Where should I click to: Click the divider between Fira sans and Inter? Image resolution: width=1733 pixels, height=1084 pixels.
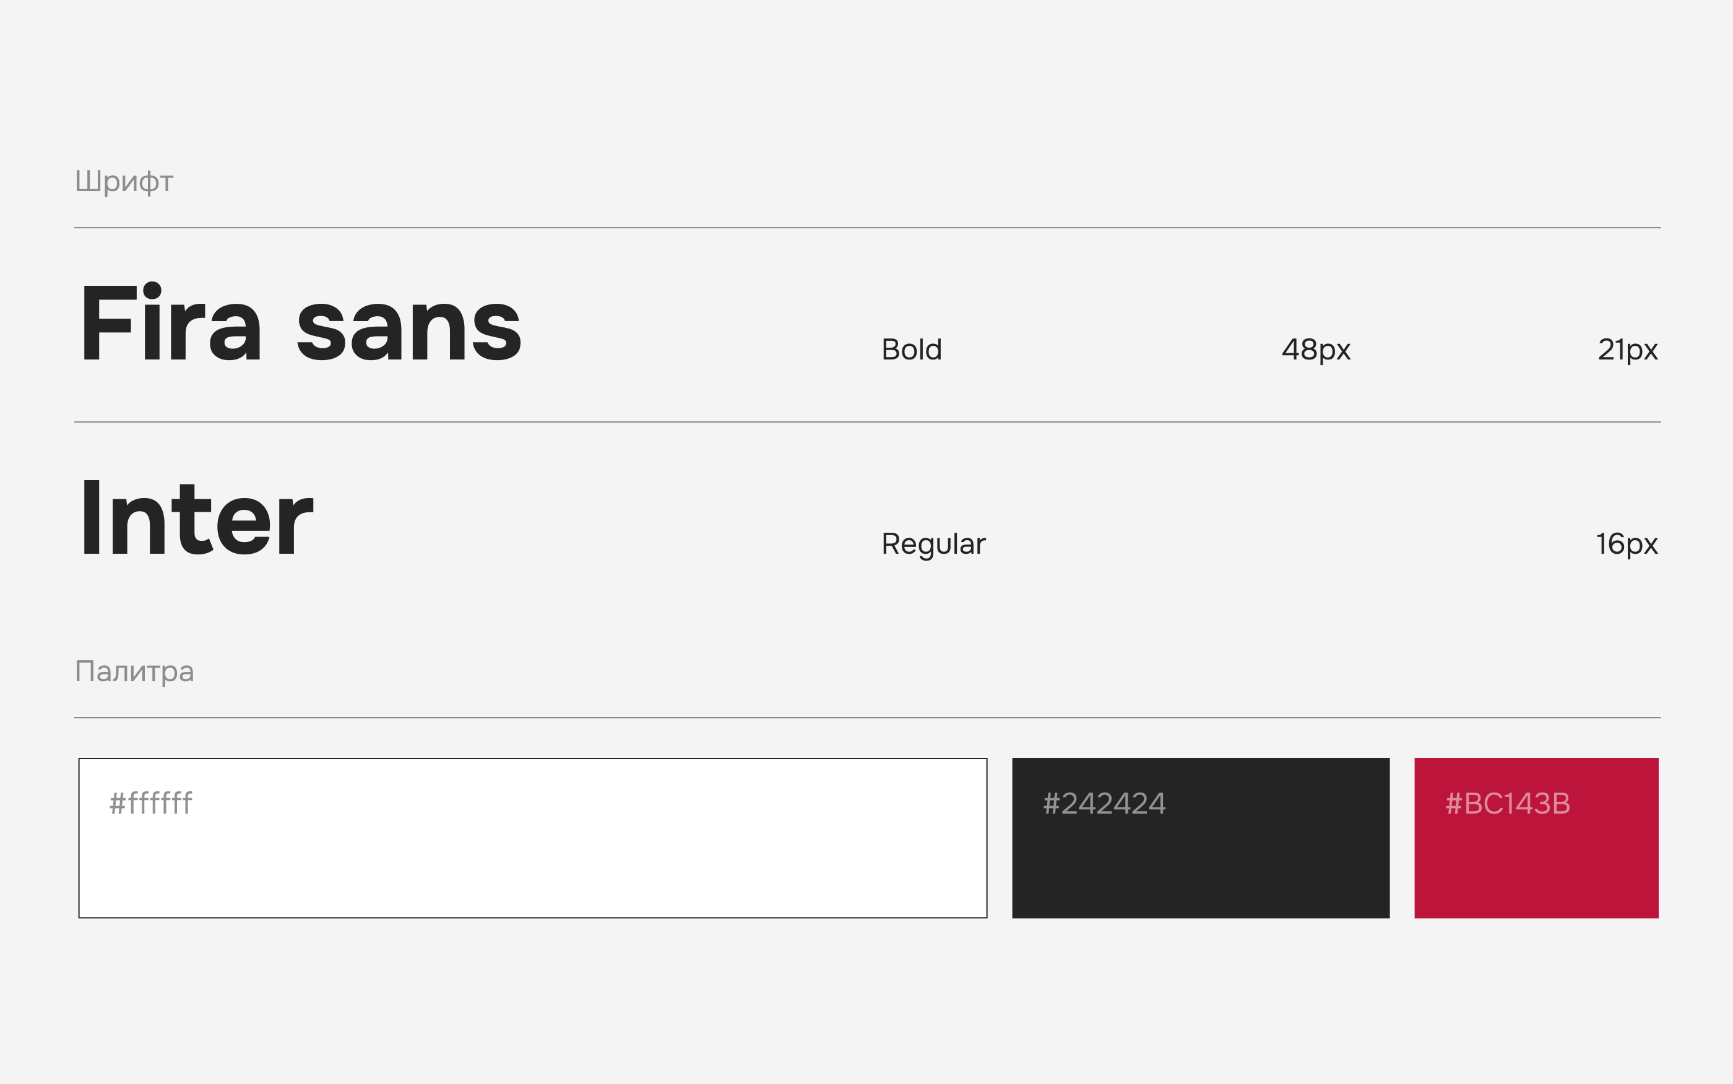tap(867, 422)
